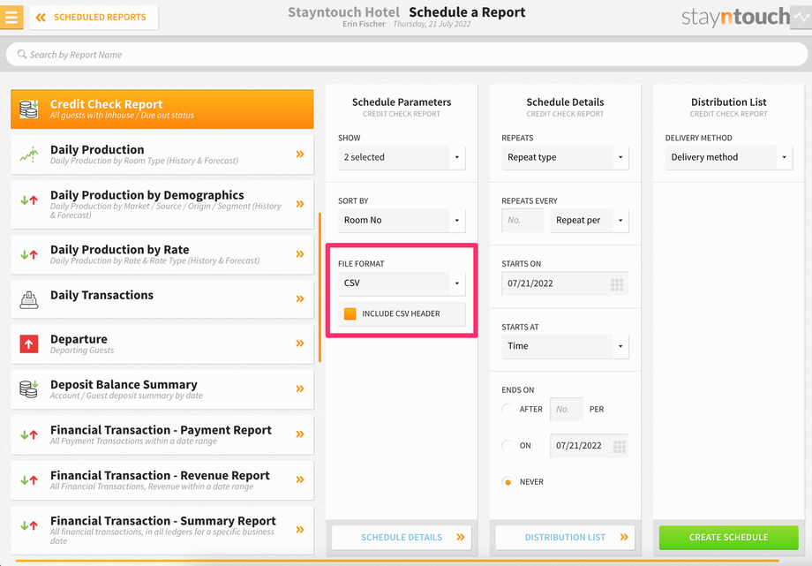Click the Repeats Every No. field
812x566 pixels.
(523, 220)
